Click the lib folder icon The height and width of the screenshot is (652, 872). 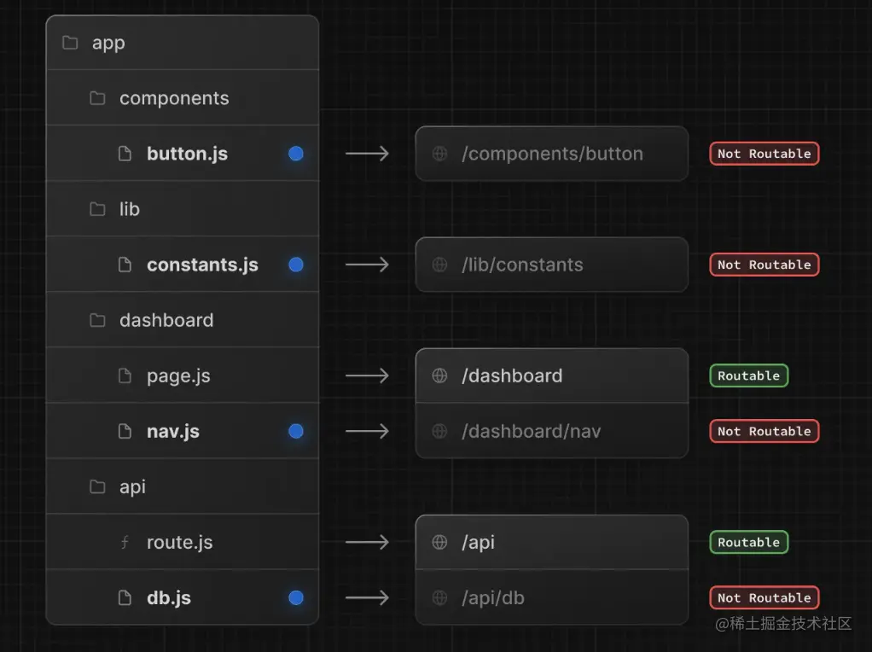point(97,209)
